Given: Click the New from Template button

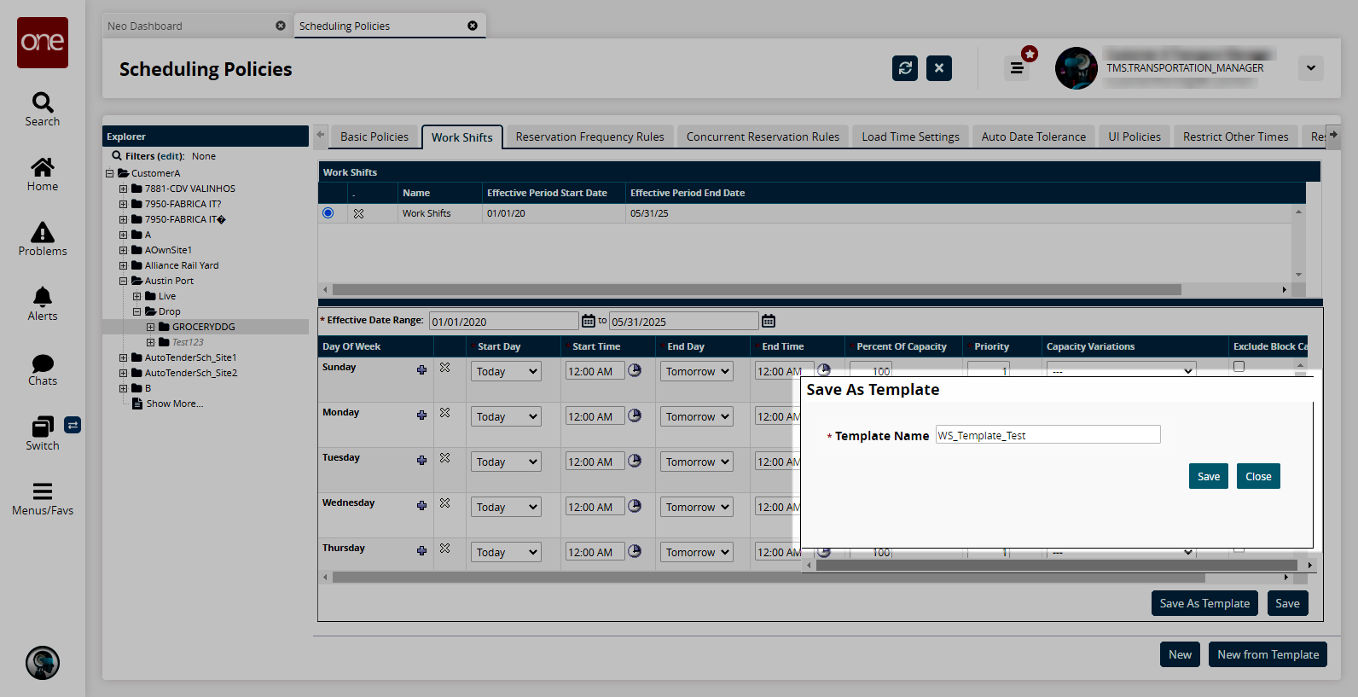Looking at the screenshot, I should tap(1268, 654).
